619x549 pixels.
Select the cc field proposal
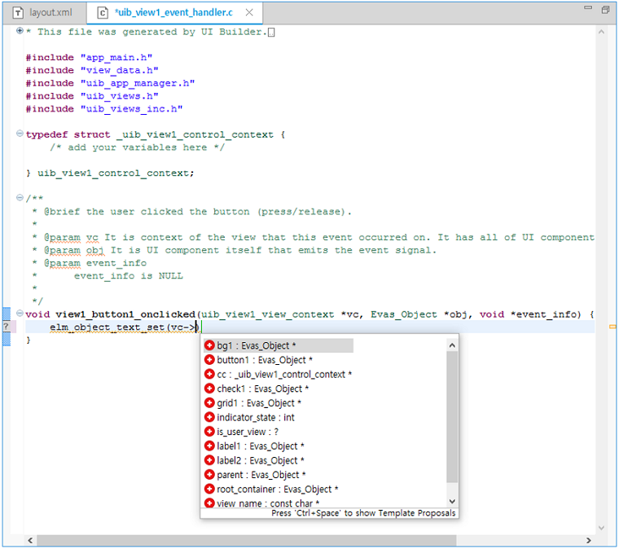[283, 374]
